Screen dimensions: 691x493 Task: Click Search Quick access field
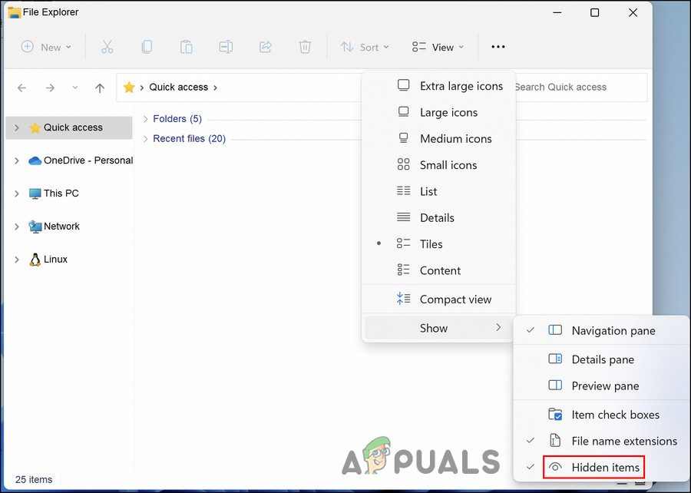pyautogui.click(x=581, y=88)
